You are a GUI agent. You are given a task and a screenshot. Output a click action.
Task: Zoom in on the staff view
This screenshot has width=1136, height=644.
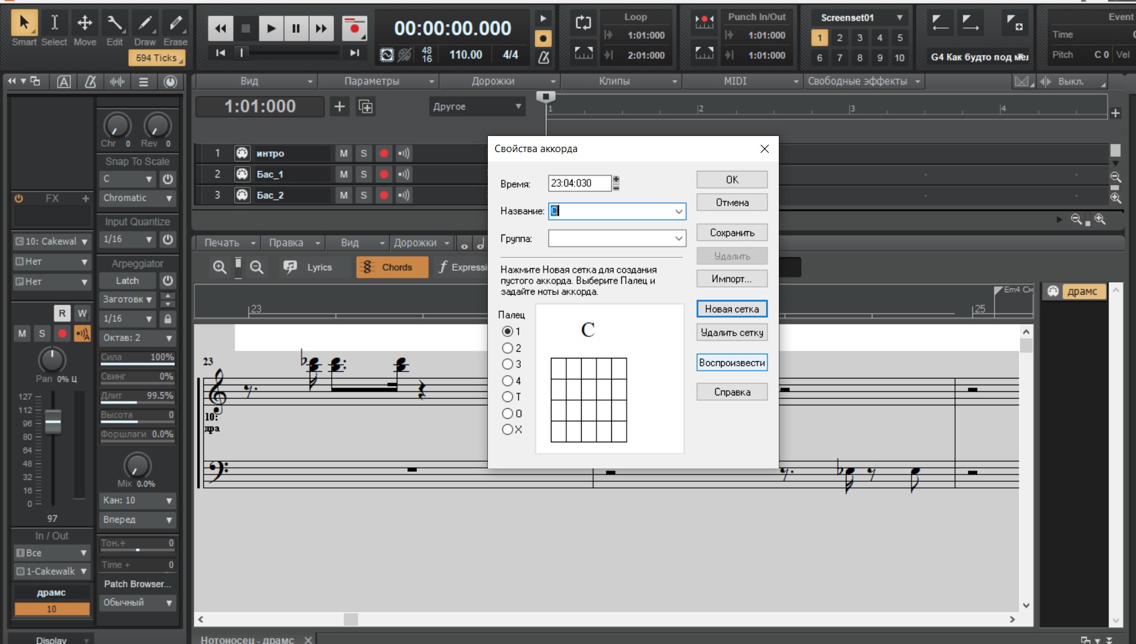click(219, 267)
